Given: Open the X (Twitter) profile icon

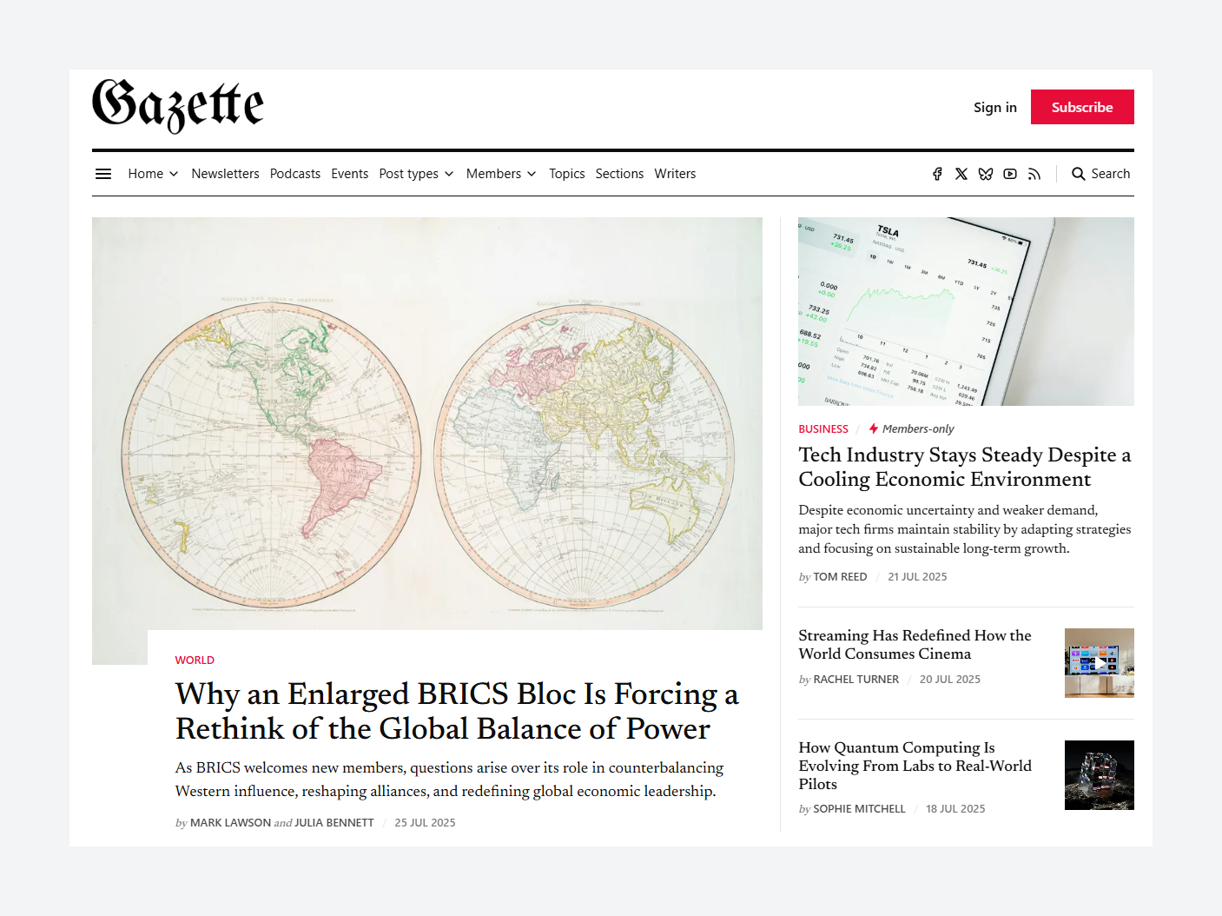Looking at the screenshot, I should point(961,174).
